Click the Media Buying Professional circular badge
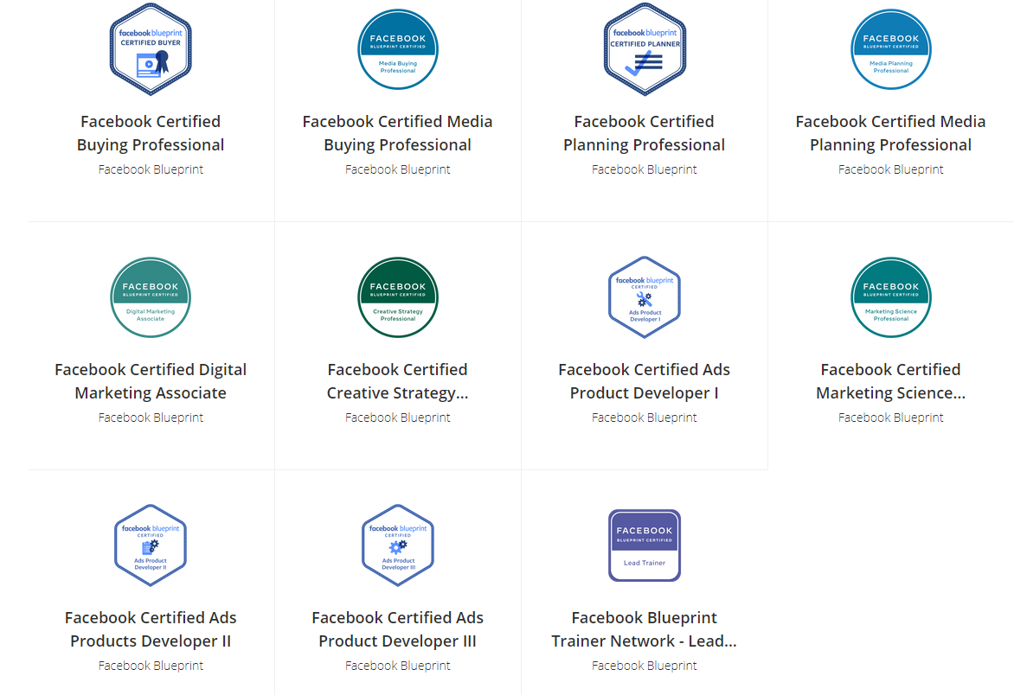 coord(398,49)
